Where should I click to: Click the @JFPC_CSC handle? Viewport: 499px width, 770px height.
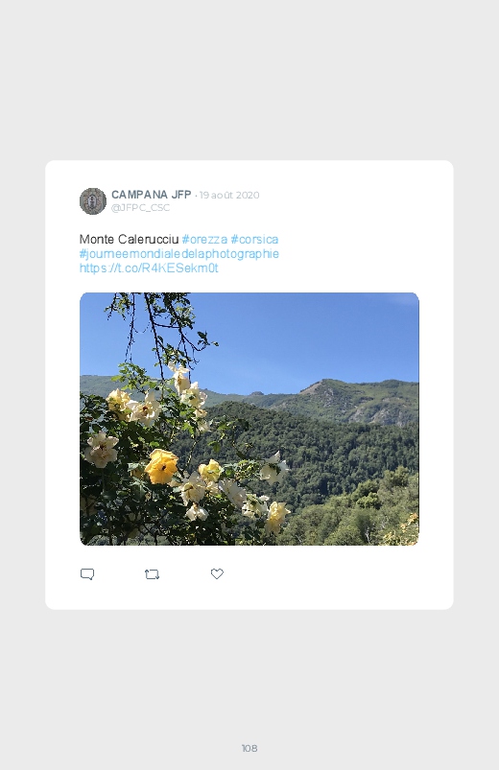tap(140, 208)
